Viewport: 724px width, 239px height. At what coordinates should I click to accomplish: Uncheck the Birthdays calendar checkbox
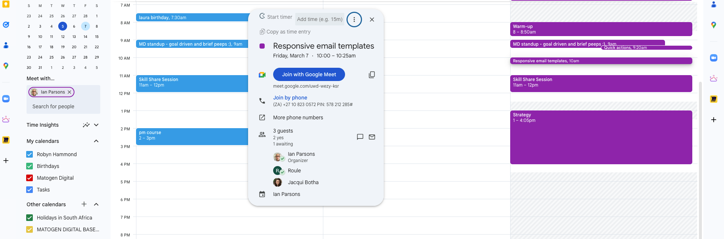tap(29, 166)
